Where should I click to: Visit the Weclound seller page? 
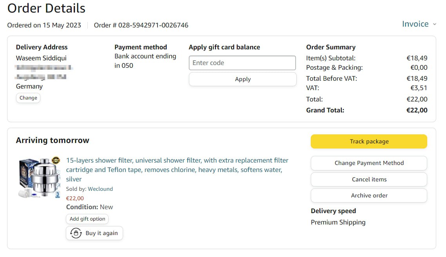100,189
